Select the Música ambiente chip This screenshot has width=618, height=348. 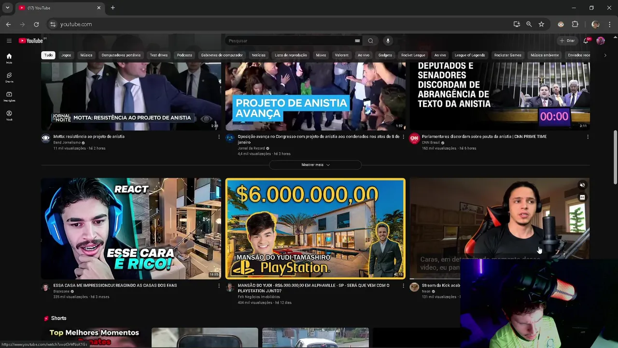coord(545,55)
